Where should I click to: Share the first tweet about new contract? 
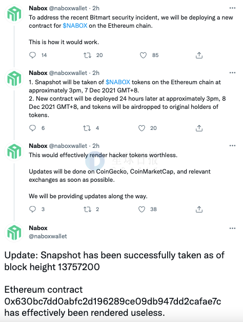[199, 55]
